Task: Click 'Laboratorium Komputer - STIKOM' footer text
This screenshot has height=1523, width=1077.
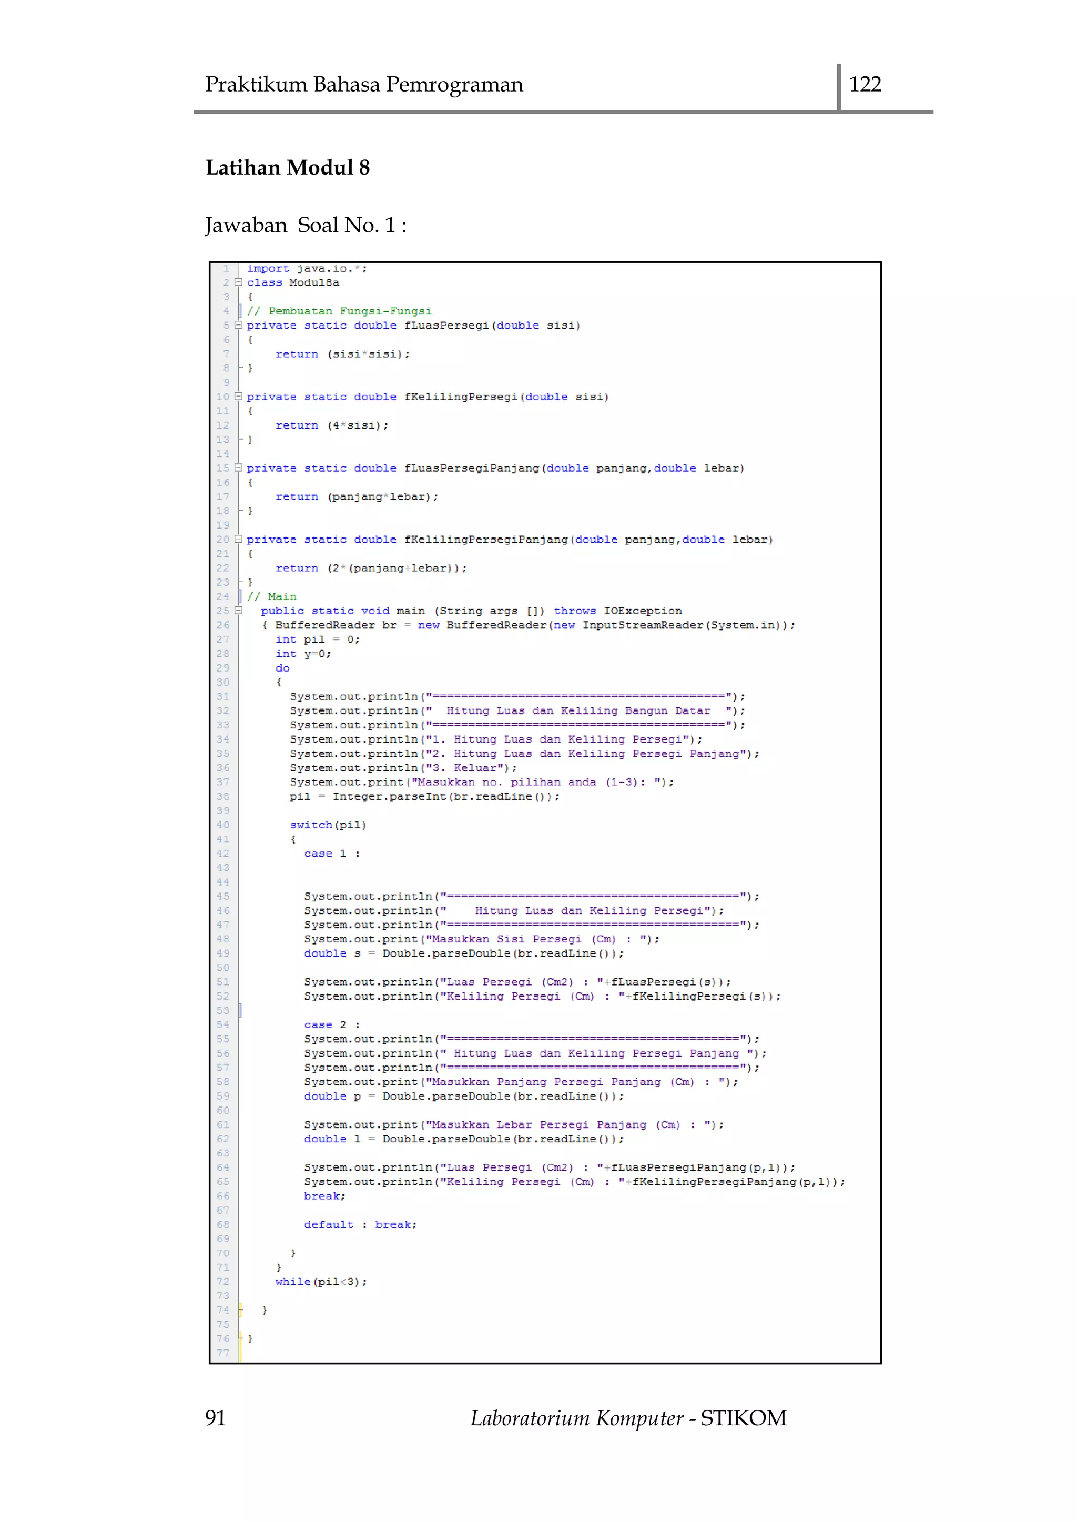Action: [x=628, y=1417]
